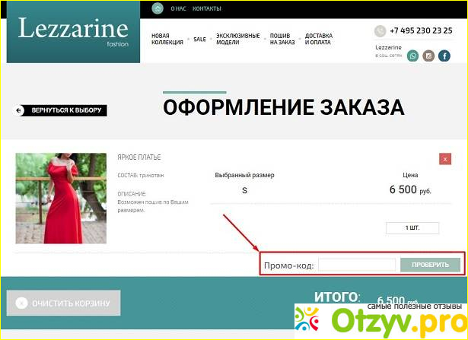Open ЭКСКЛЮЗИВНЫЕ МОДЕЛИ section
The height and width of the screenshot is (340, 468).
237,39
